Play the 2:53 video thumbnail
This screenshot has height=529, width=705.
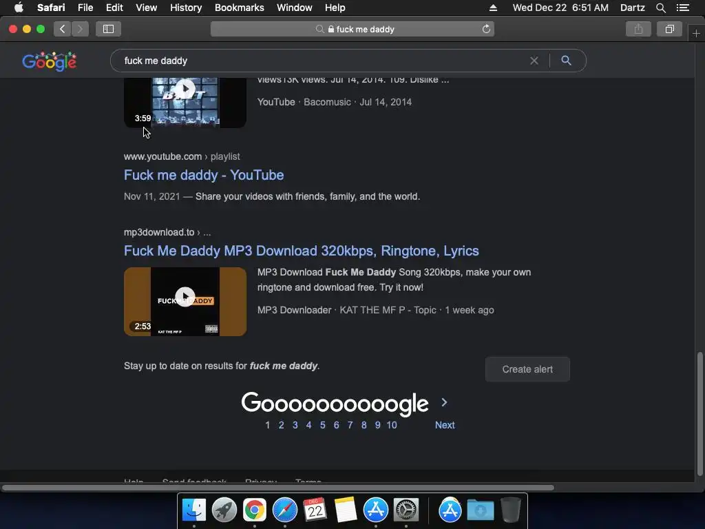click(185, 302)
